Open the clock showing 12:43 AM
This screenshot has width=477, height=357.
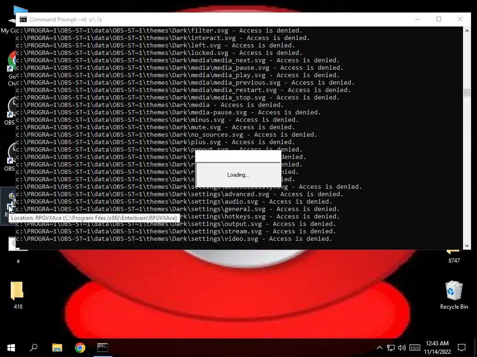pos(437,344)
